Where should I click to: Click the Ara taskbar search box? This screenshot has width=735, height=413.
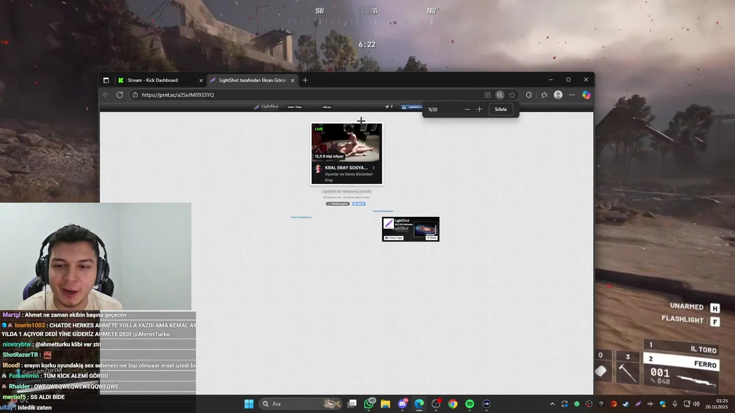pyautogui.click(x=301, y=404)
